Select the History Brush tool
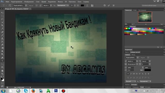Image resolution: width=165 pixels, height=93 pixels. click(2, 42)
